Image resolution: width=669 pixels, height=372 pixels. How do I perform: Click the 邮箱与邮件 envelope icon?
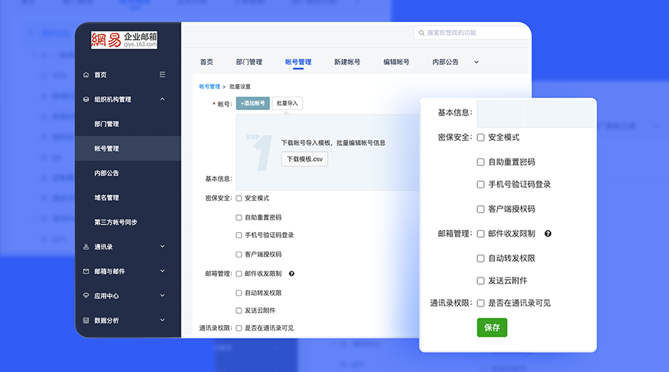[x=86, y=272]
